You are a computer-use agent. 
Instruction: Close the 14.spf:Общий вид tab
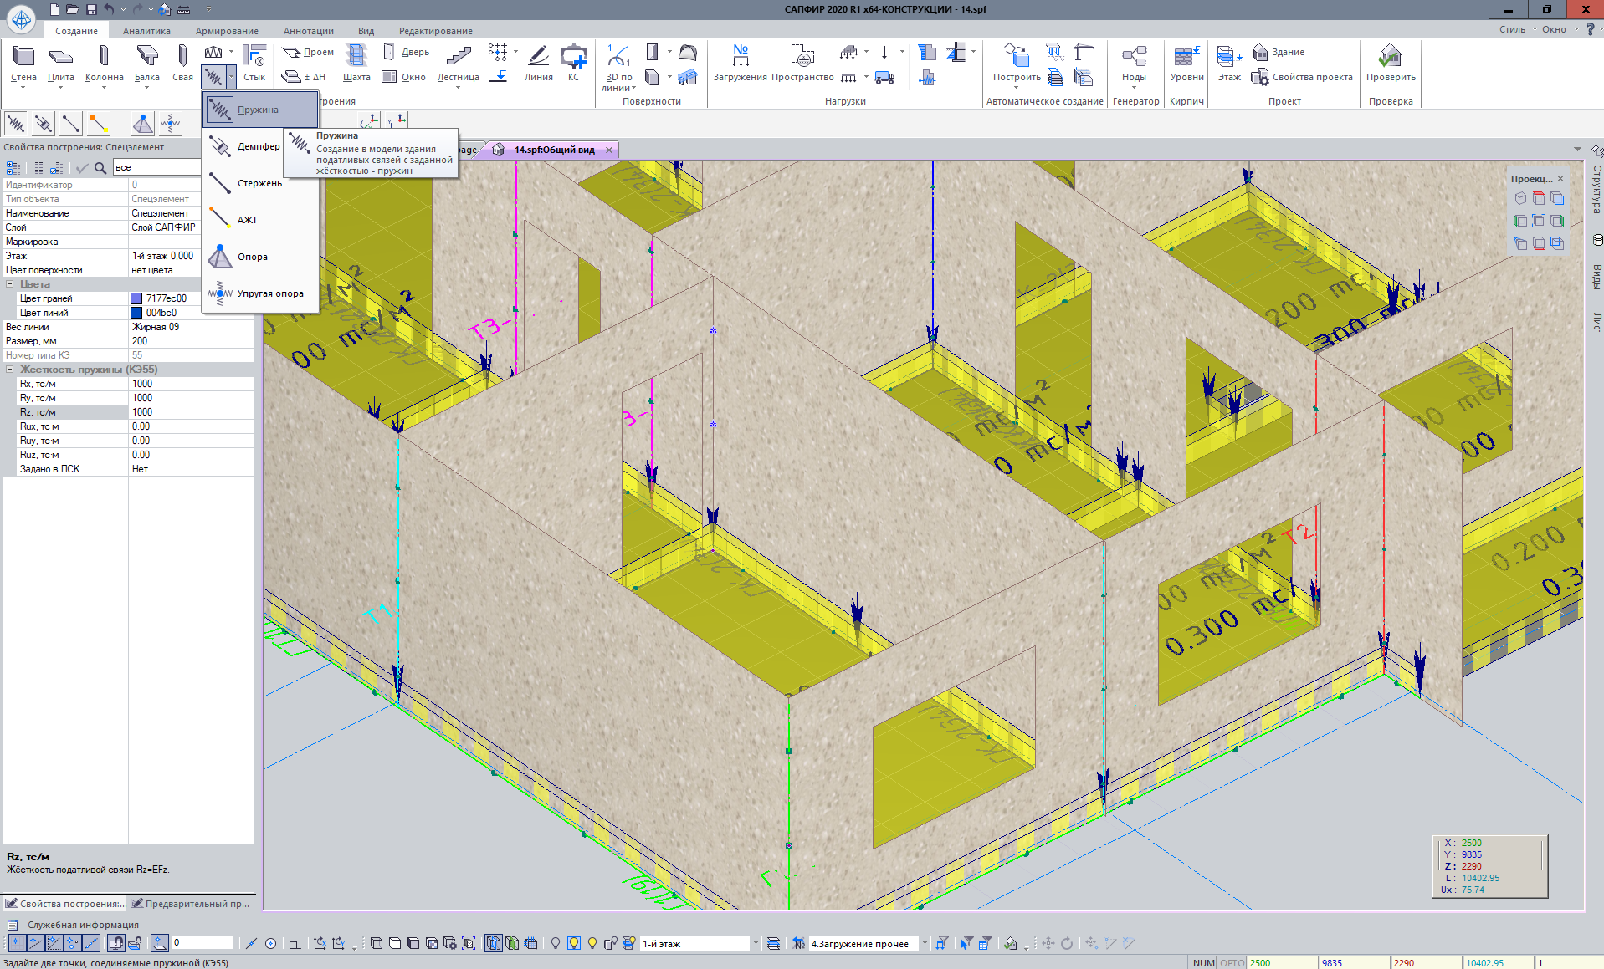click(x=609, y=150)
